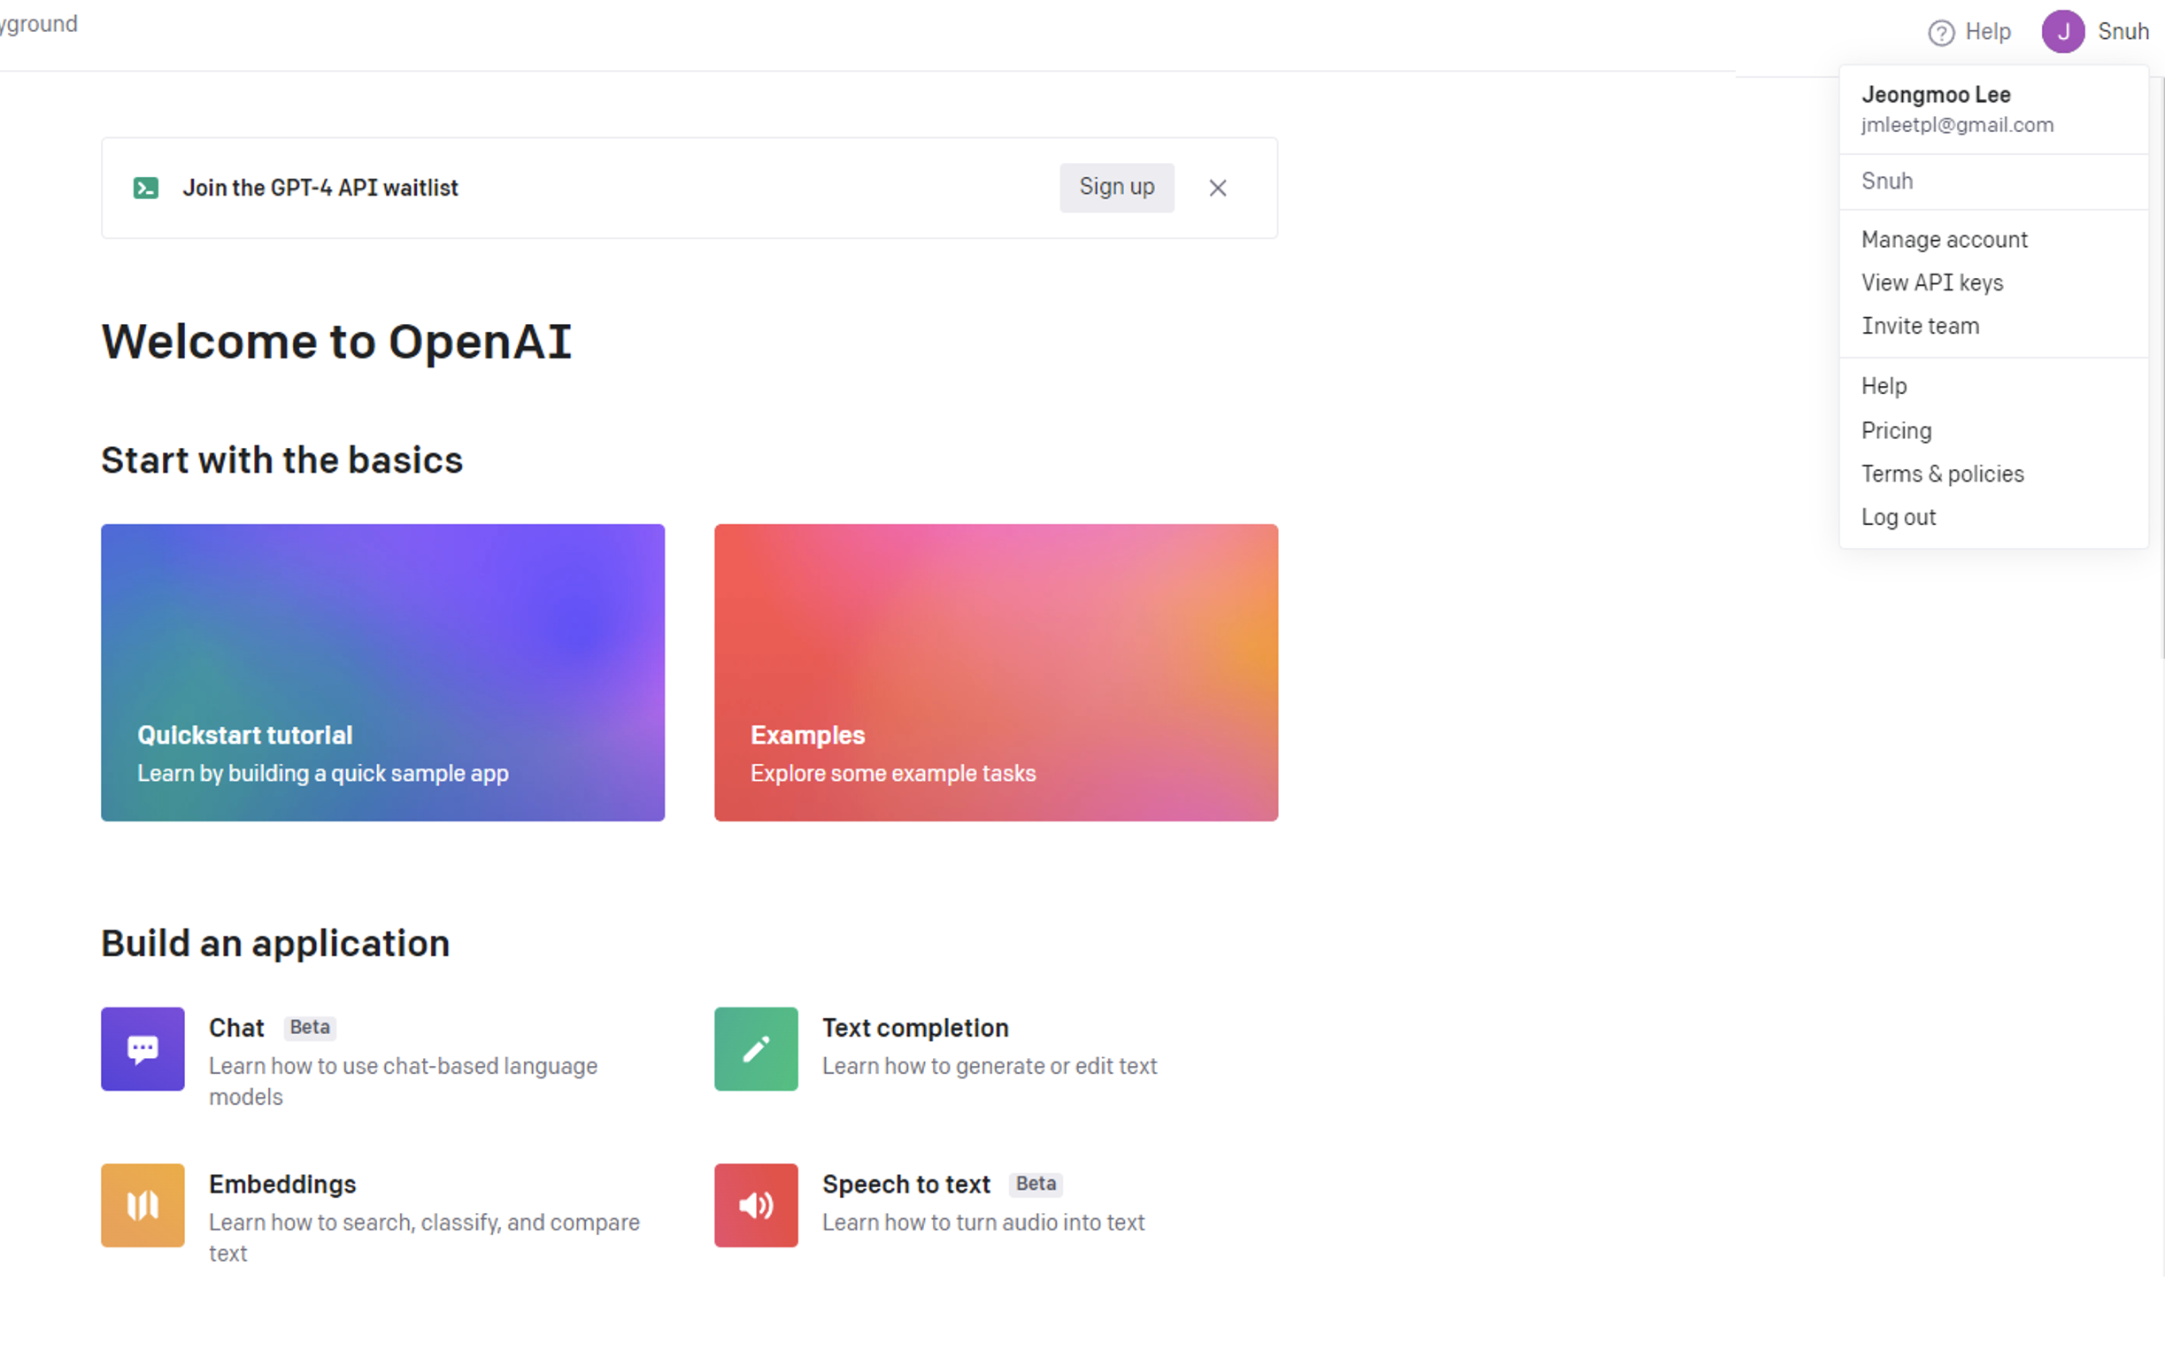The height and width of the screenshot is (1351, 2165).
Task: Open the Examples card
Action: coord(996,673)
